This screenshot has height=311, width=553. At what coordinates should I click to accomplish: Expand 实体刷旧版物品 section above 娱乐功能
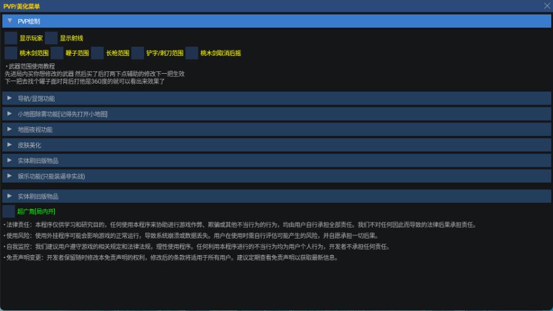pos(277,160)
